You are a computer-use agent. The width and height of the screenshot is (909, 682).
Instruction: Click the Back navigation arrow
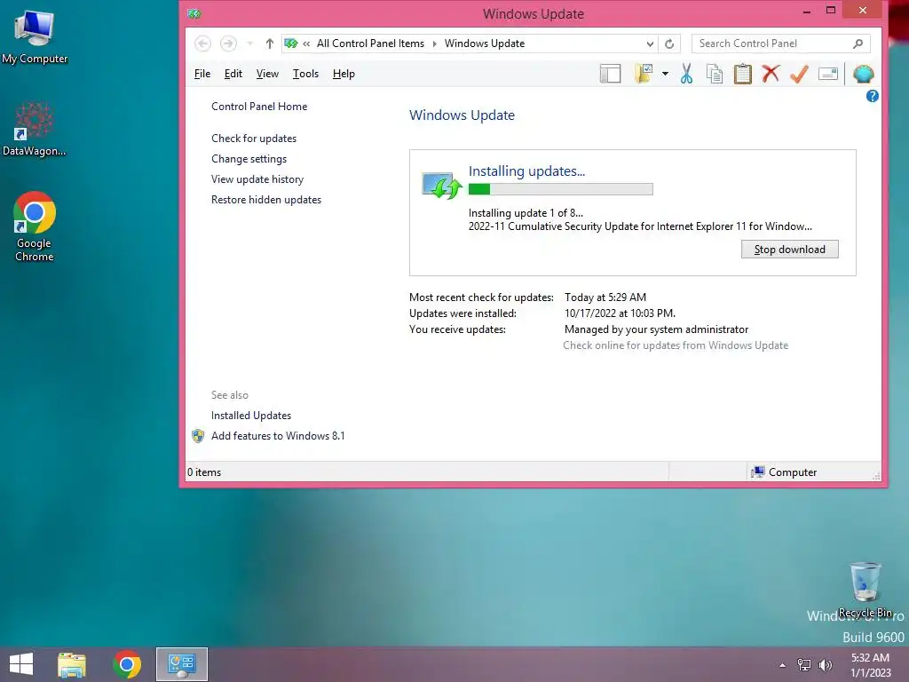(x=203, y=44)
